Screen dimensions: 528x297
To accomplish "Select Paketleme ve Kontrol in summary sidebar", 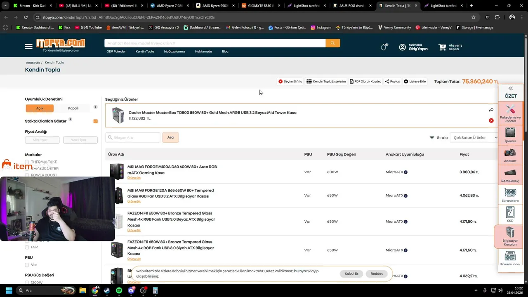I will (510, 113).
